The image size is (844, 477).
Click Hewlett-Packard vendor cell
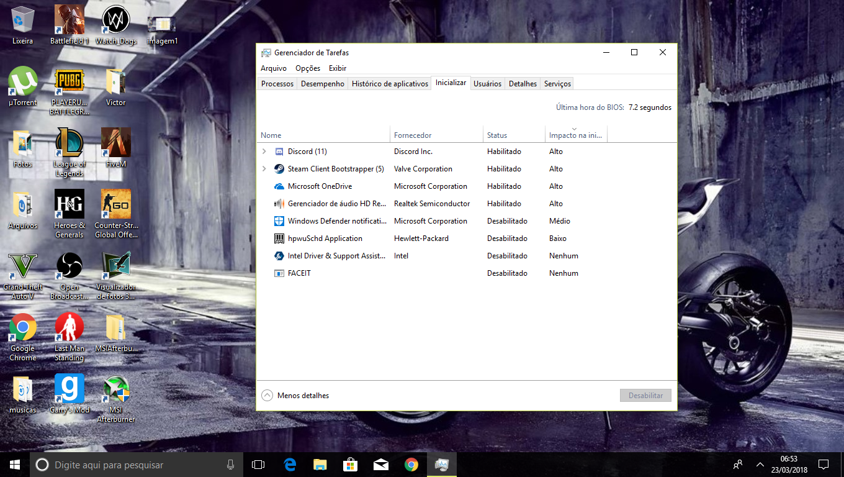[x=421, y=238]
